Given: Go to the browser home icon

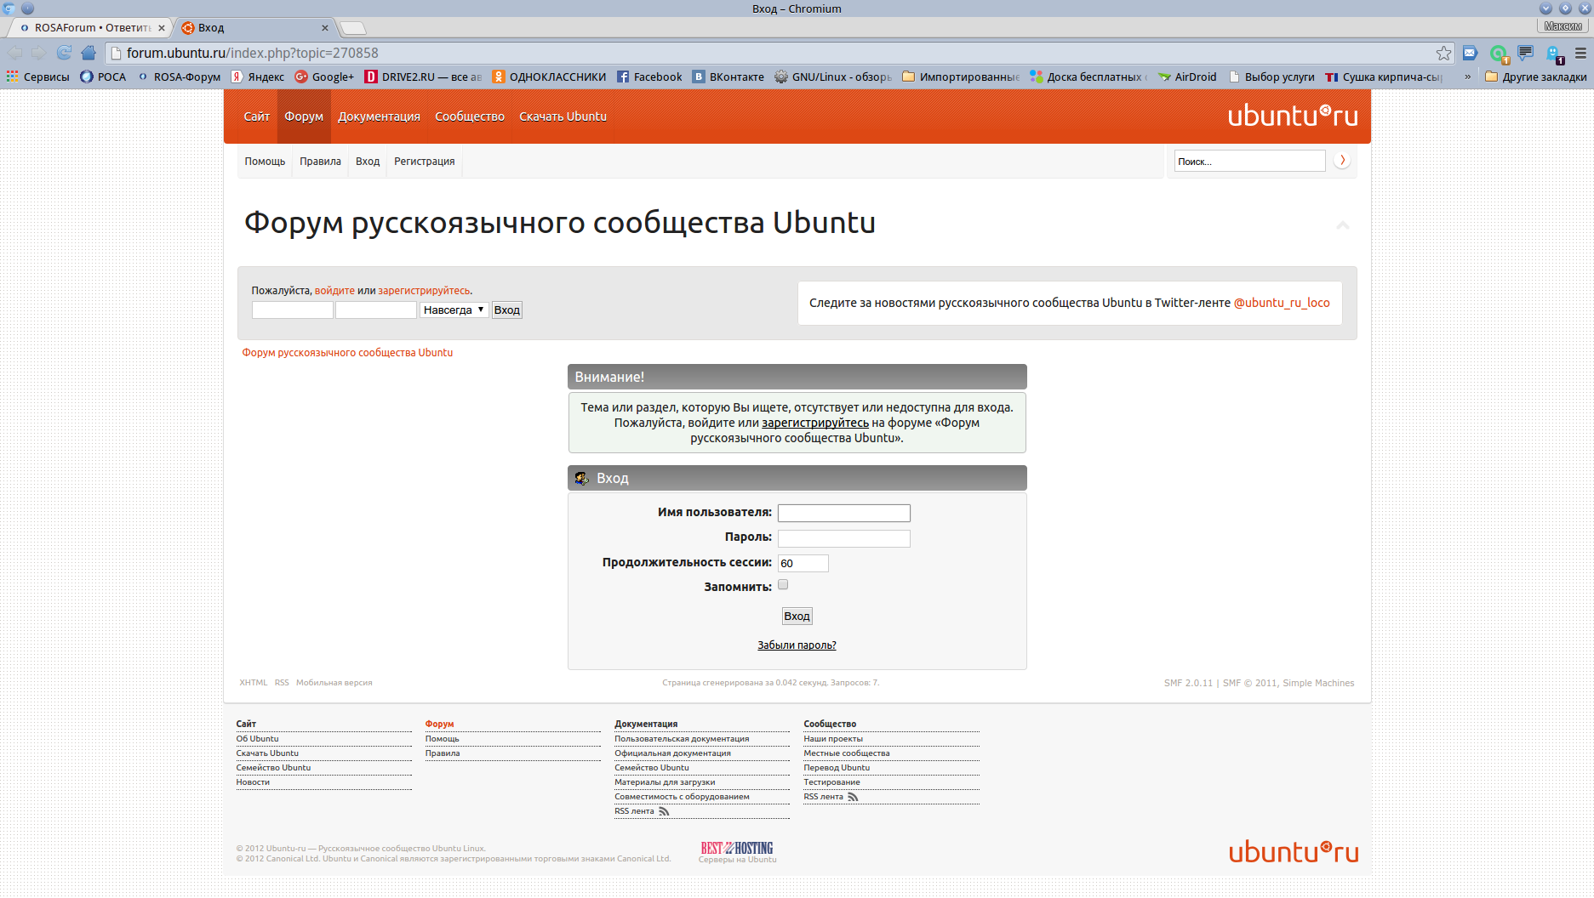Looking at the screenshot, I should click(89, 53).
